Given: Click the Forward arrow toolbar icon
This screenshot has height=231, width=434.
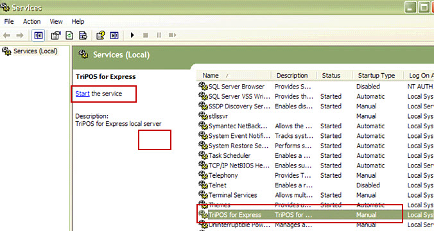Looking at the screenshot, I should 20,35.
